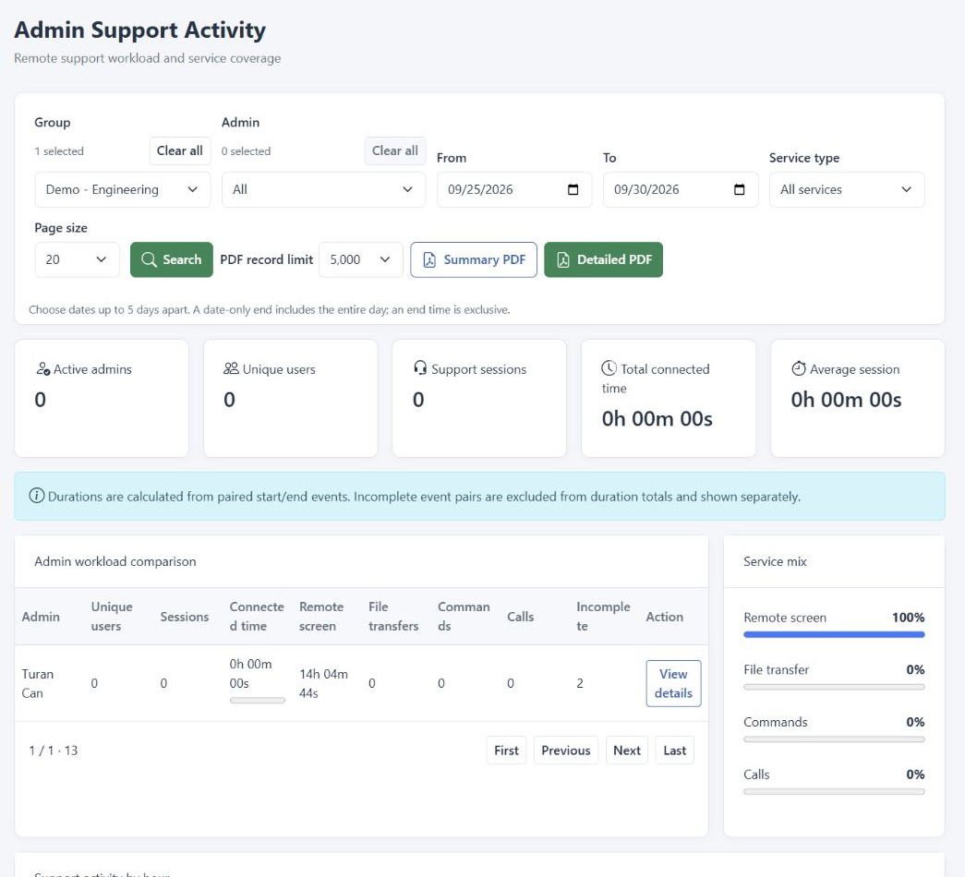Go to the Previous page

[565, 751]
